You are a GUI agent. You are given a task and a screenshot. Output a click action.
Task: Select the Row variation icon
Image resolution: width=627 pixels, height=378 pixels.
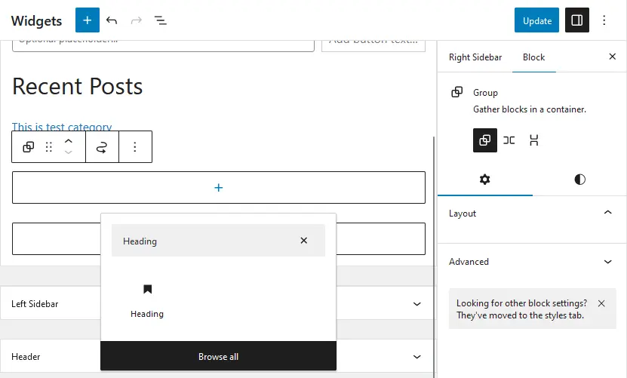tap(509, 140)
